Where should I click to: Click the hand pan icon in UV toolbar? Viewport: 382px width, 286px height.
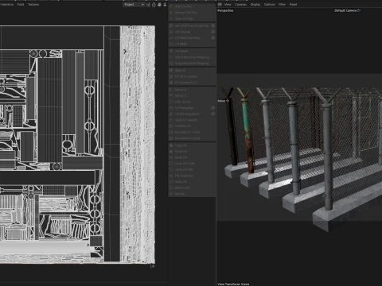[159, 5]
